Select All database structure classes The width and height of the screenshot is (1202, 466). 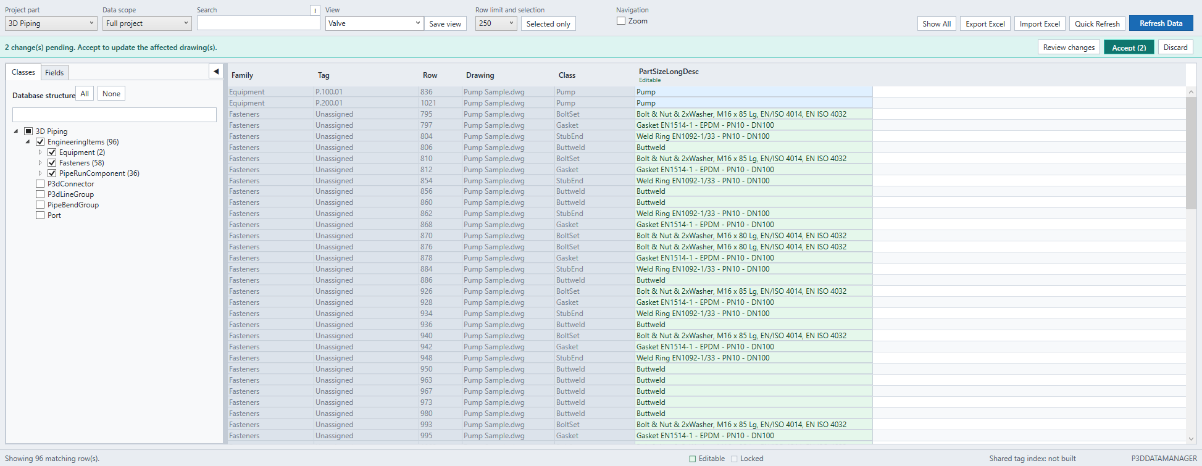click(85, 94)
